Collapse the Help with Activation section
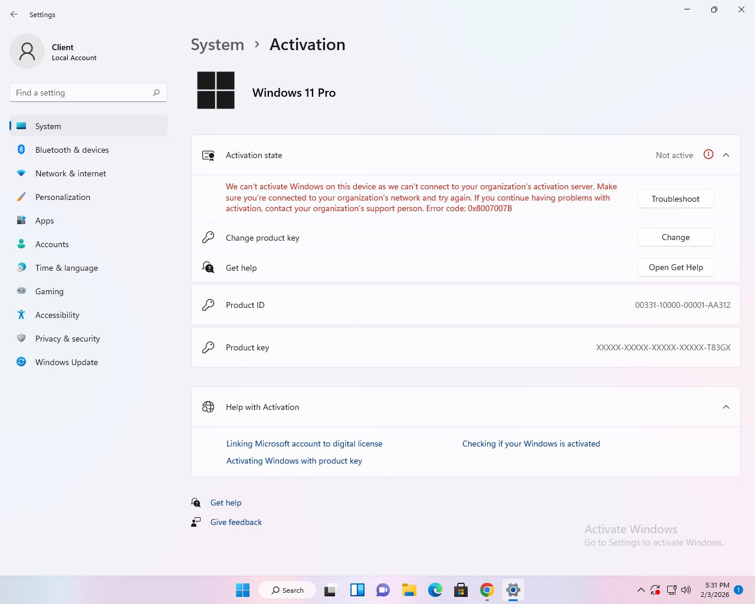The width and height of the screenshot is (755, 604). pos(726,407)
